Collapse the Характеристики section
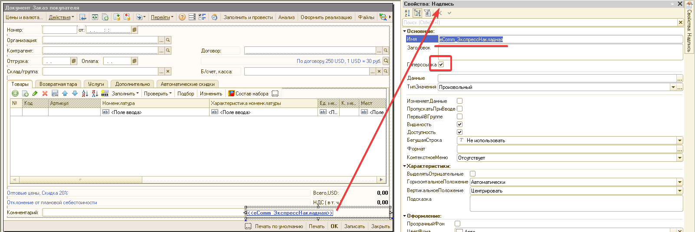Screen dimensions: 695x232 coord(405,166)
